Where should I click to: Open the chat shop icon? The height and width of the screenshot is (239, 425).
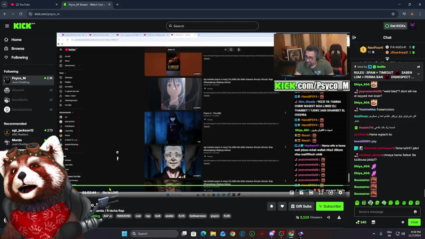(373, 222)
